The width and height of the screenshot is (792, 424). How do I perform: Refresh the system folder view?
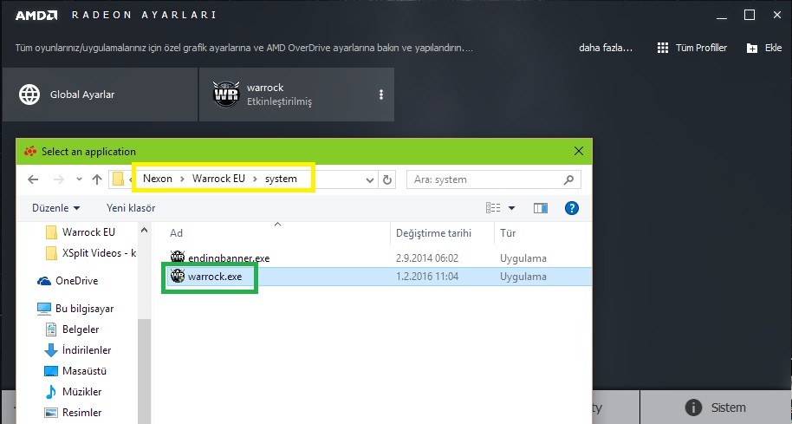tap(387, 179)
